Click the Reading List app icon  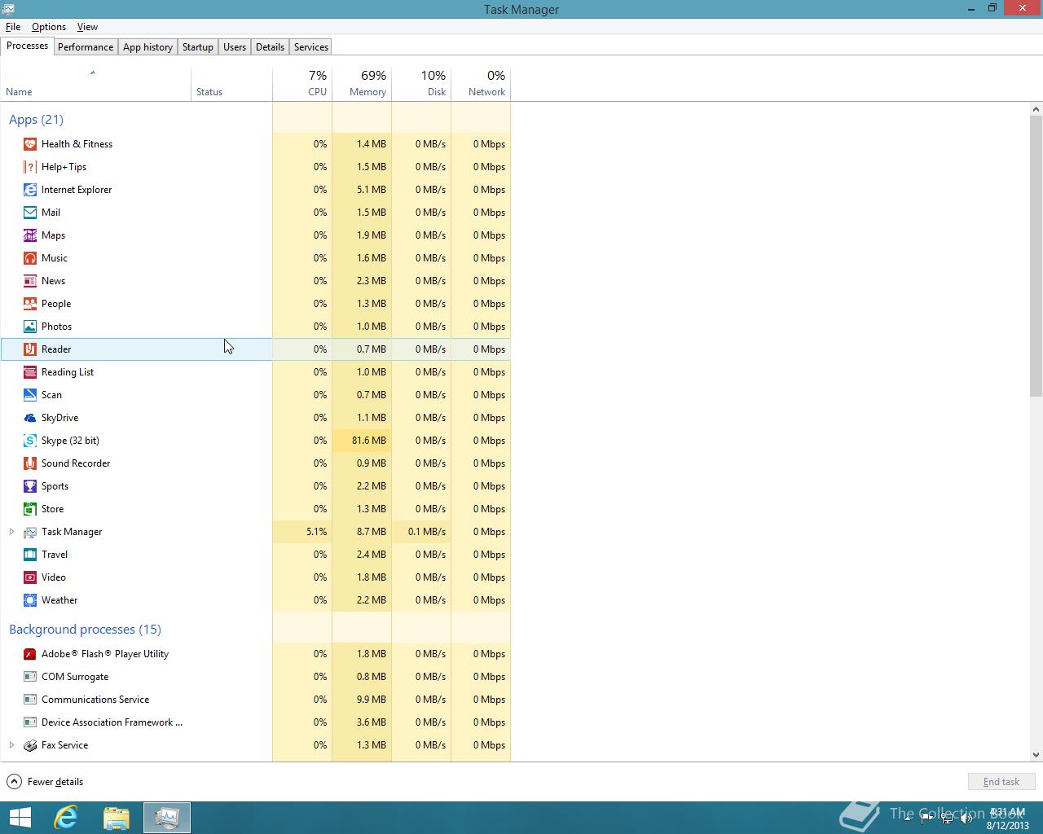click(x=30, y=372)
